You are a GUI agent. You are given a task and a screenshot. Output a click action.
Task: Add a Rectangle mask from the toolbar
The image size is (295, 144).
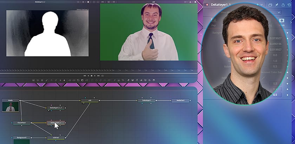[92, 80]
